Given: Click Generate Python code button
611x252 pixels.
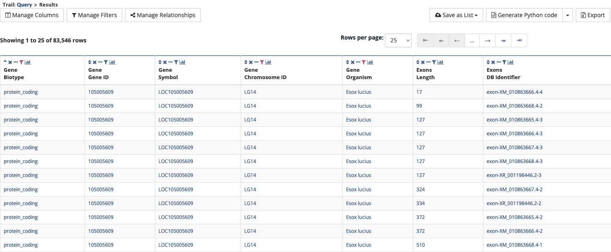Looking at the screenshot, I should coord(524,15).
